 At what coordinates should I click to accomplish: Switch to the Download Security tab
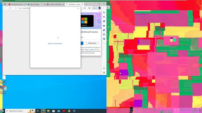click(x=17, y=4)
